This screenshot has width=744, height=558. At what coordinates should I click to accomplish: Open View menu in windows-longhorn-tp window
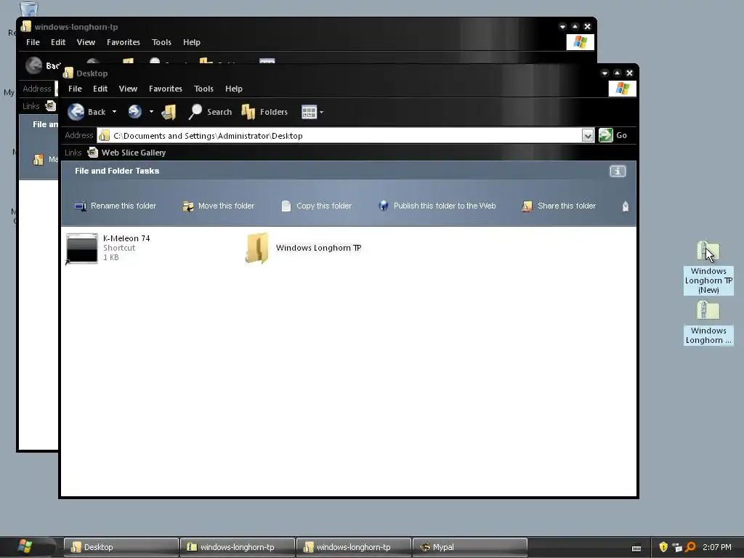(86, 42)
